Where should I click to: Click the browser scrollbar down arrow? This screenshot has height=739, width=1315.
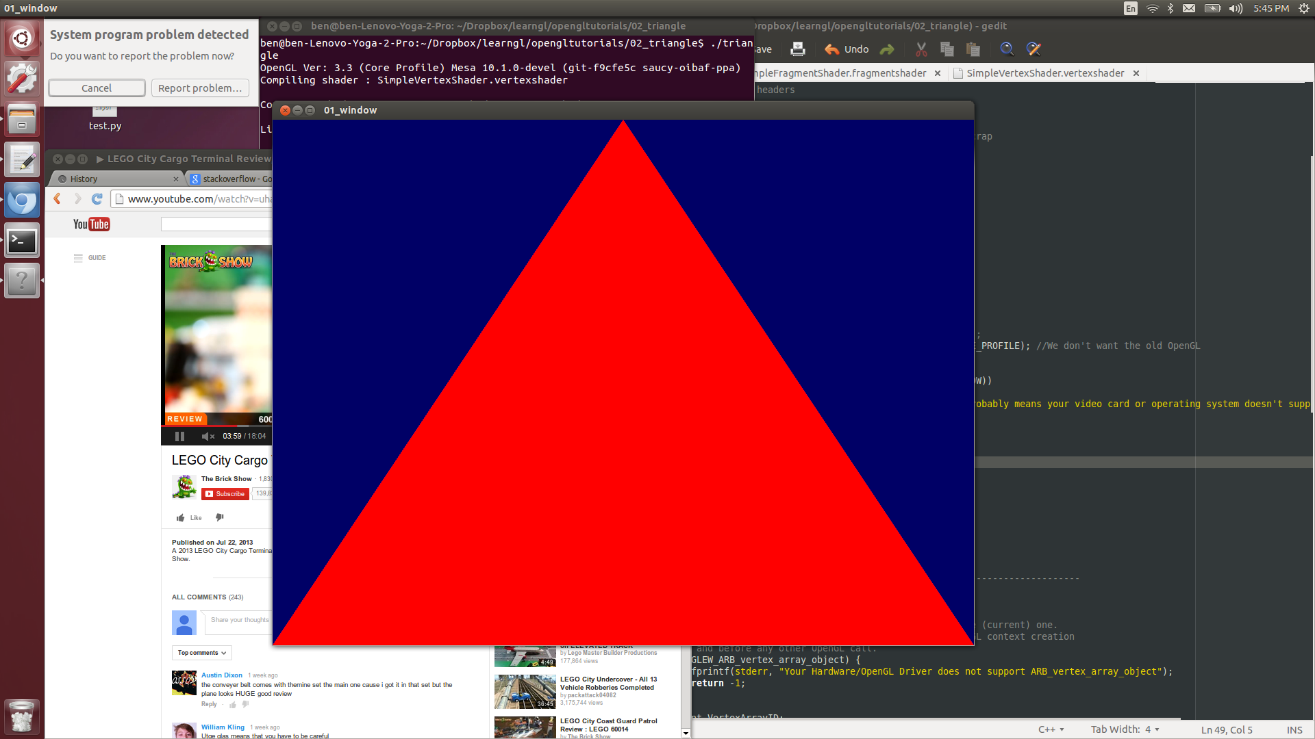tap(686, 734)
